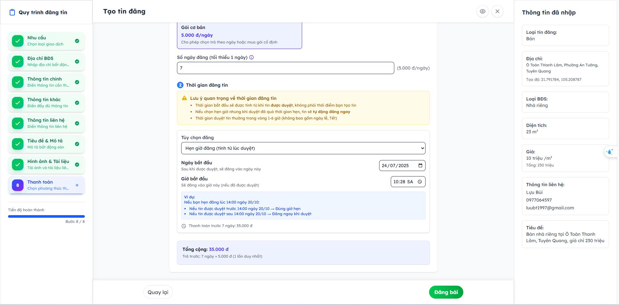The width and height of the screenshot is (619, 305).
Task: Click Hình ảnh & Tài liệu step title
Action: coord(48,161)
